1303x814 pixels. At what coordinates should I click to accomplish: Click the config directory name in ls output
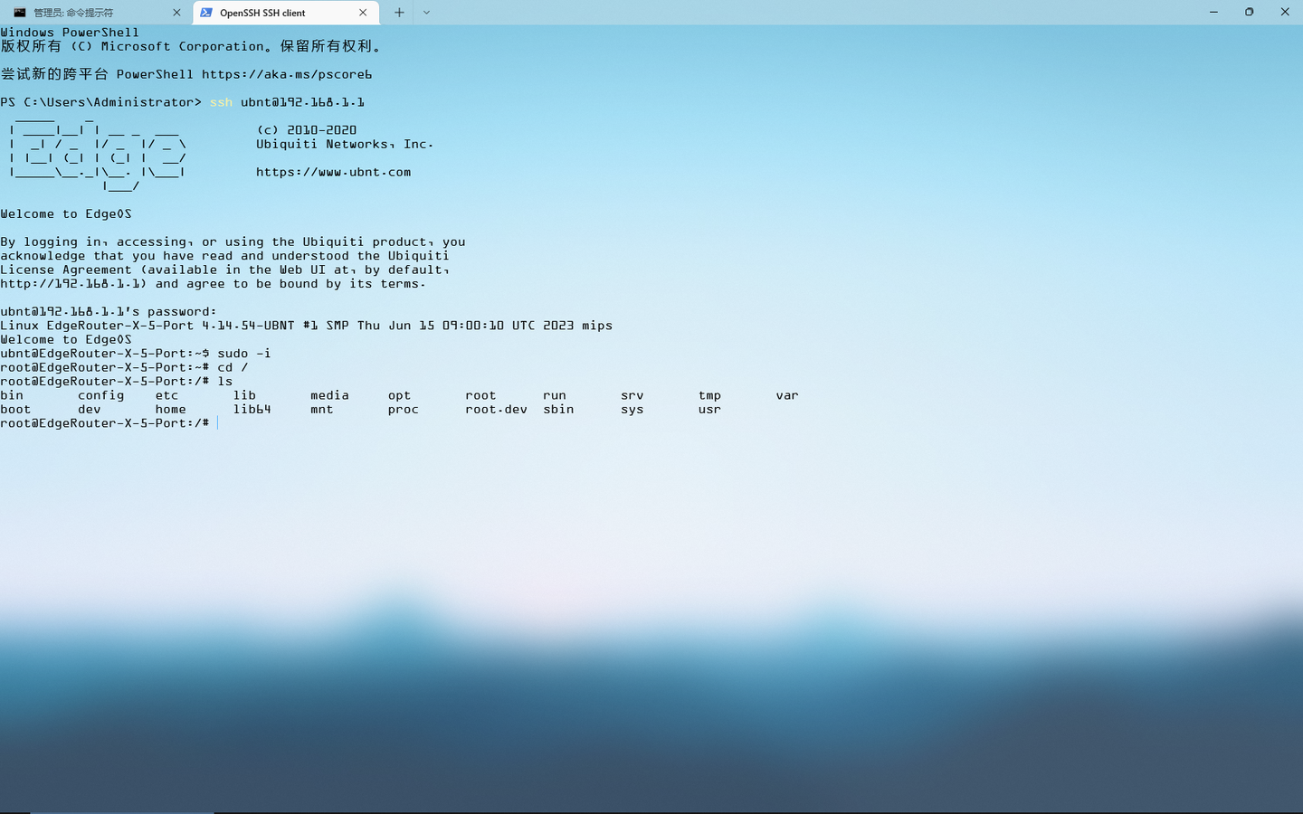100,395
